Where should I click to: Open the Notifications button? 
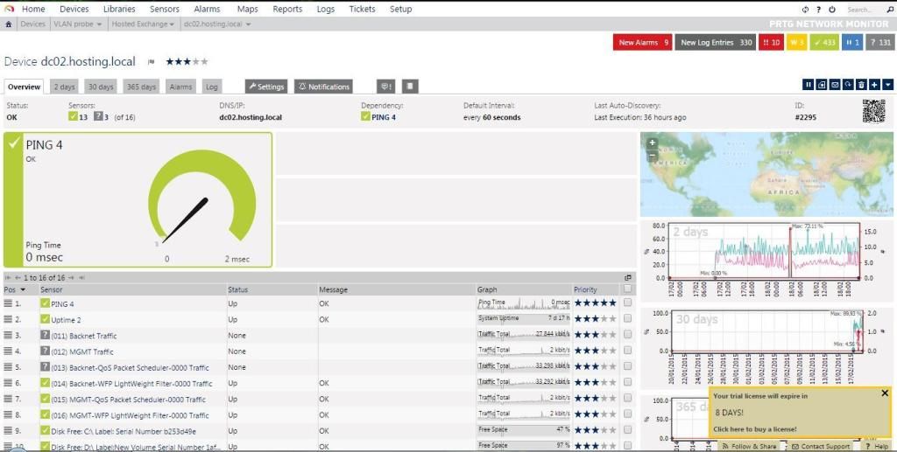324,87
